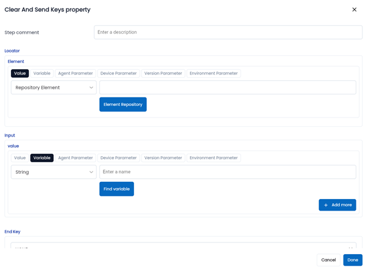The image size is (368, 270).
Task: Select Environment Parameter for input value
Action: [214, 158]
